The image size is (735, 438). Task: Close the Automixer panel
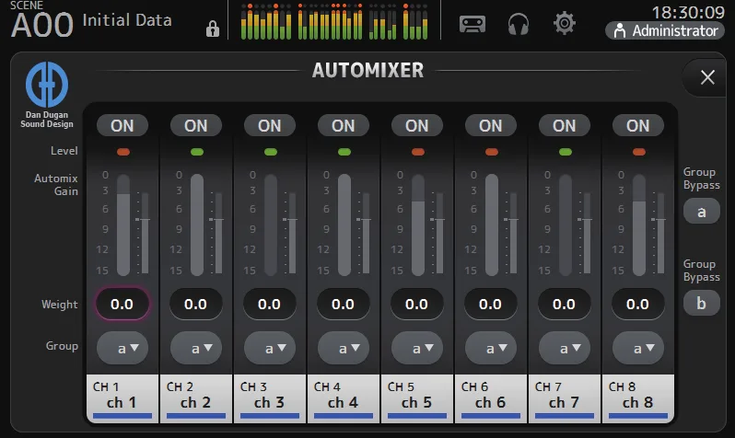[707, 77]
